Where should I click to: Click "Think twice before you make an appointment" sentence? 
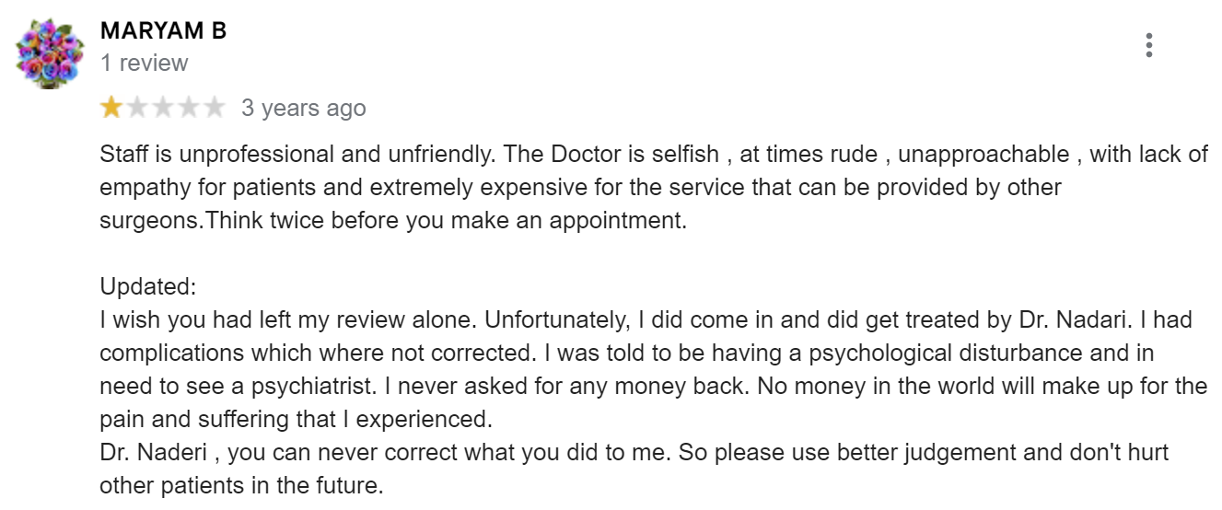point(448,222)
